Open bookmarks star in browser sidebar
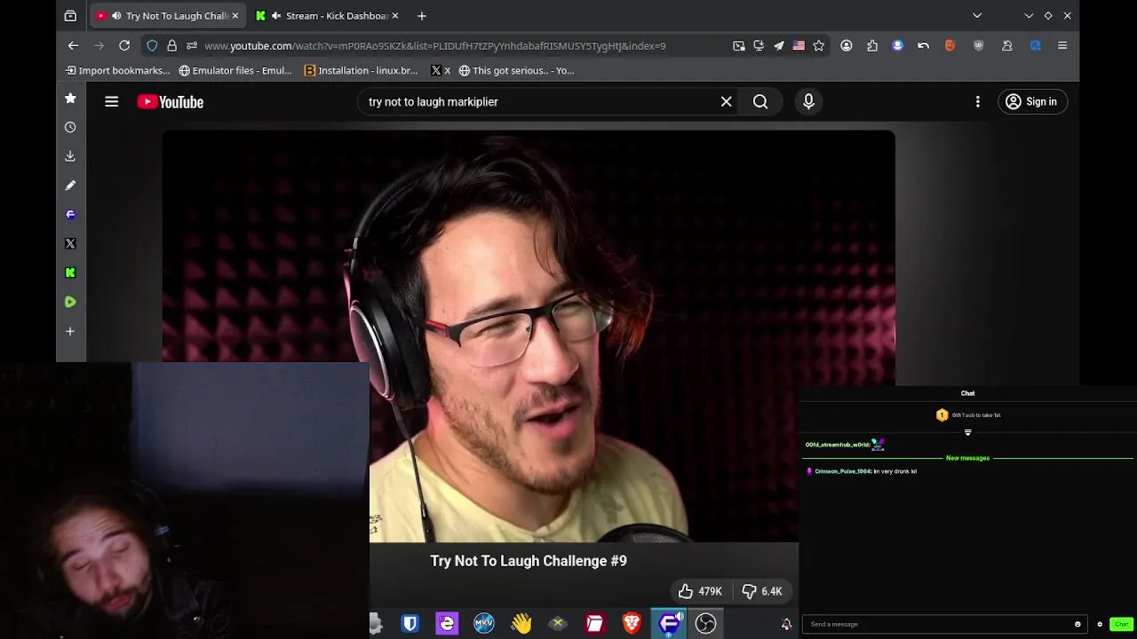This screenshot has height=639, width=1137. [70, 99]
